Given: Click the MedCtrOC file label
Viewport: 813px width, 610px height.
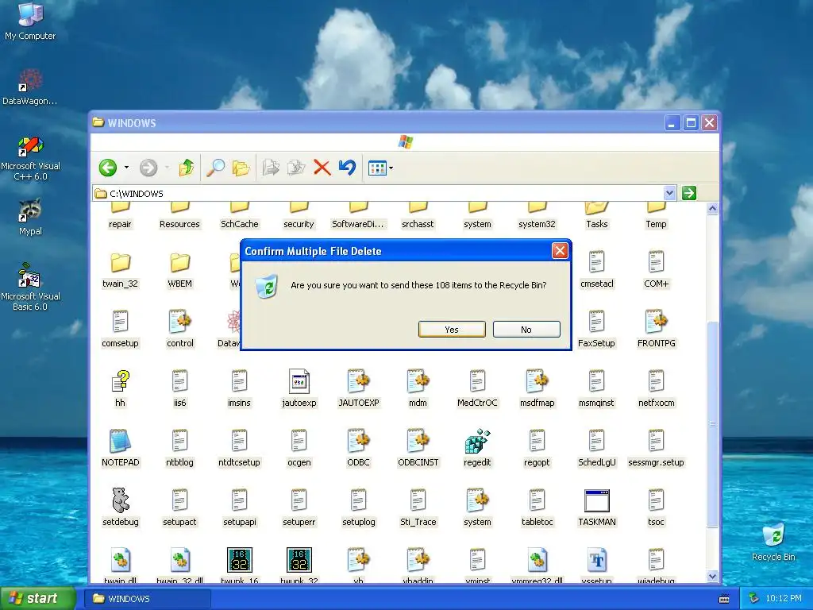Looking at the screenshot, I should 477,403.
